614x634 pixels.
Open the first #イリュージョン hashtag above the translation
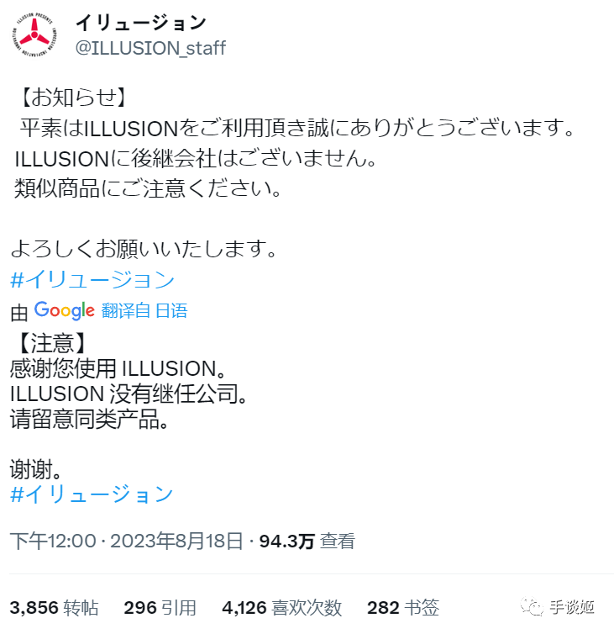pos(92,279)
